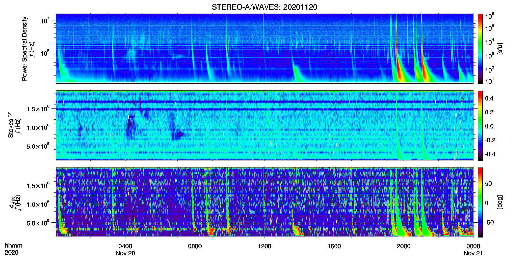
Task: Click the 1.0×10⁶ frequency tick in Stokes V panel
Action: point(38,127)
